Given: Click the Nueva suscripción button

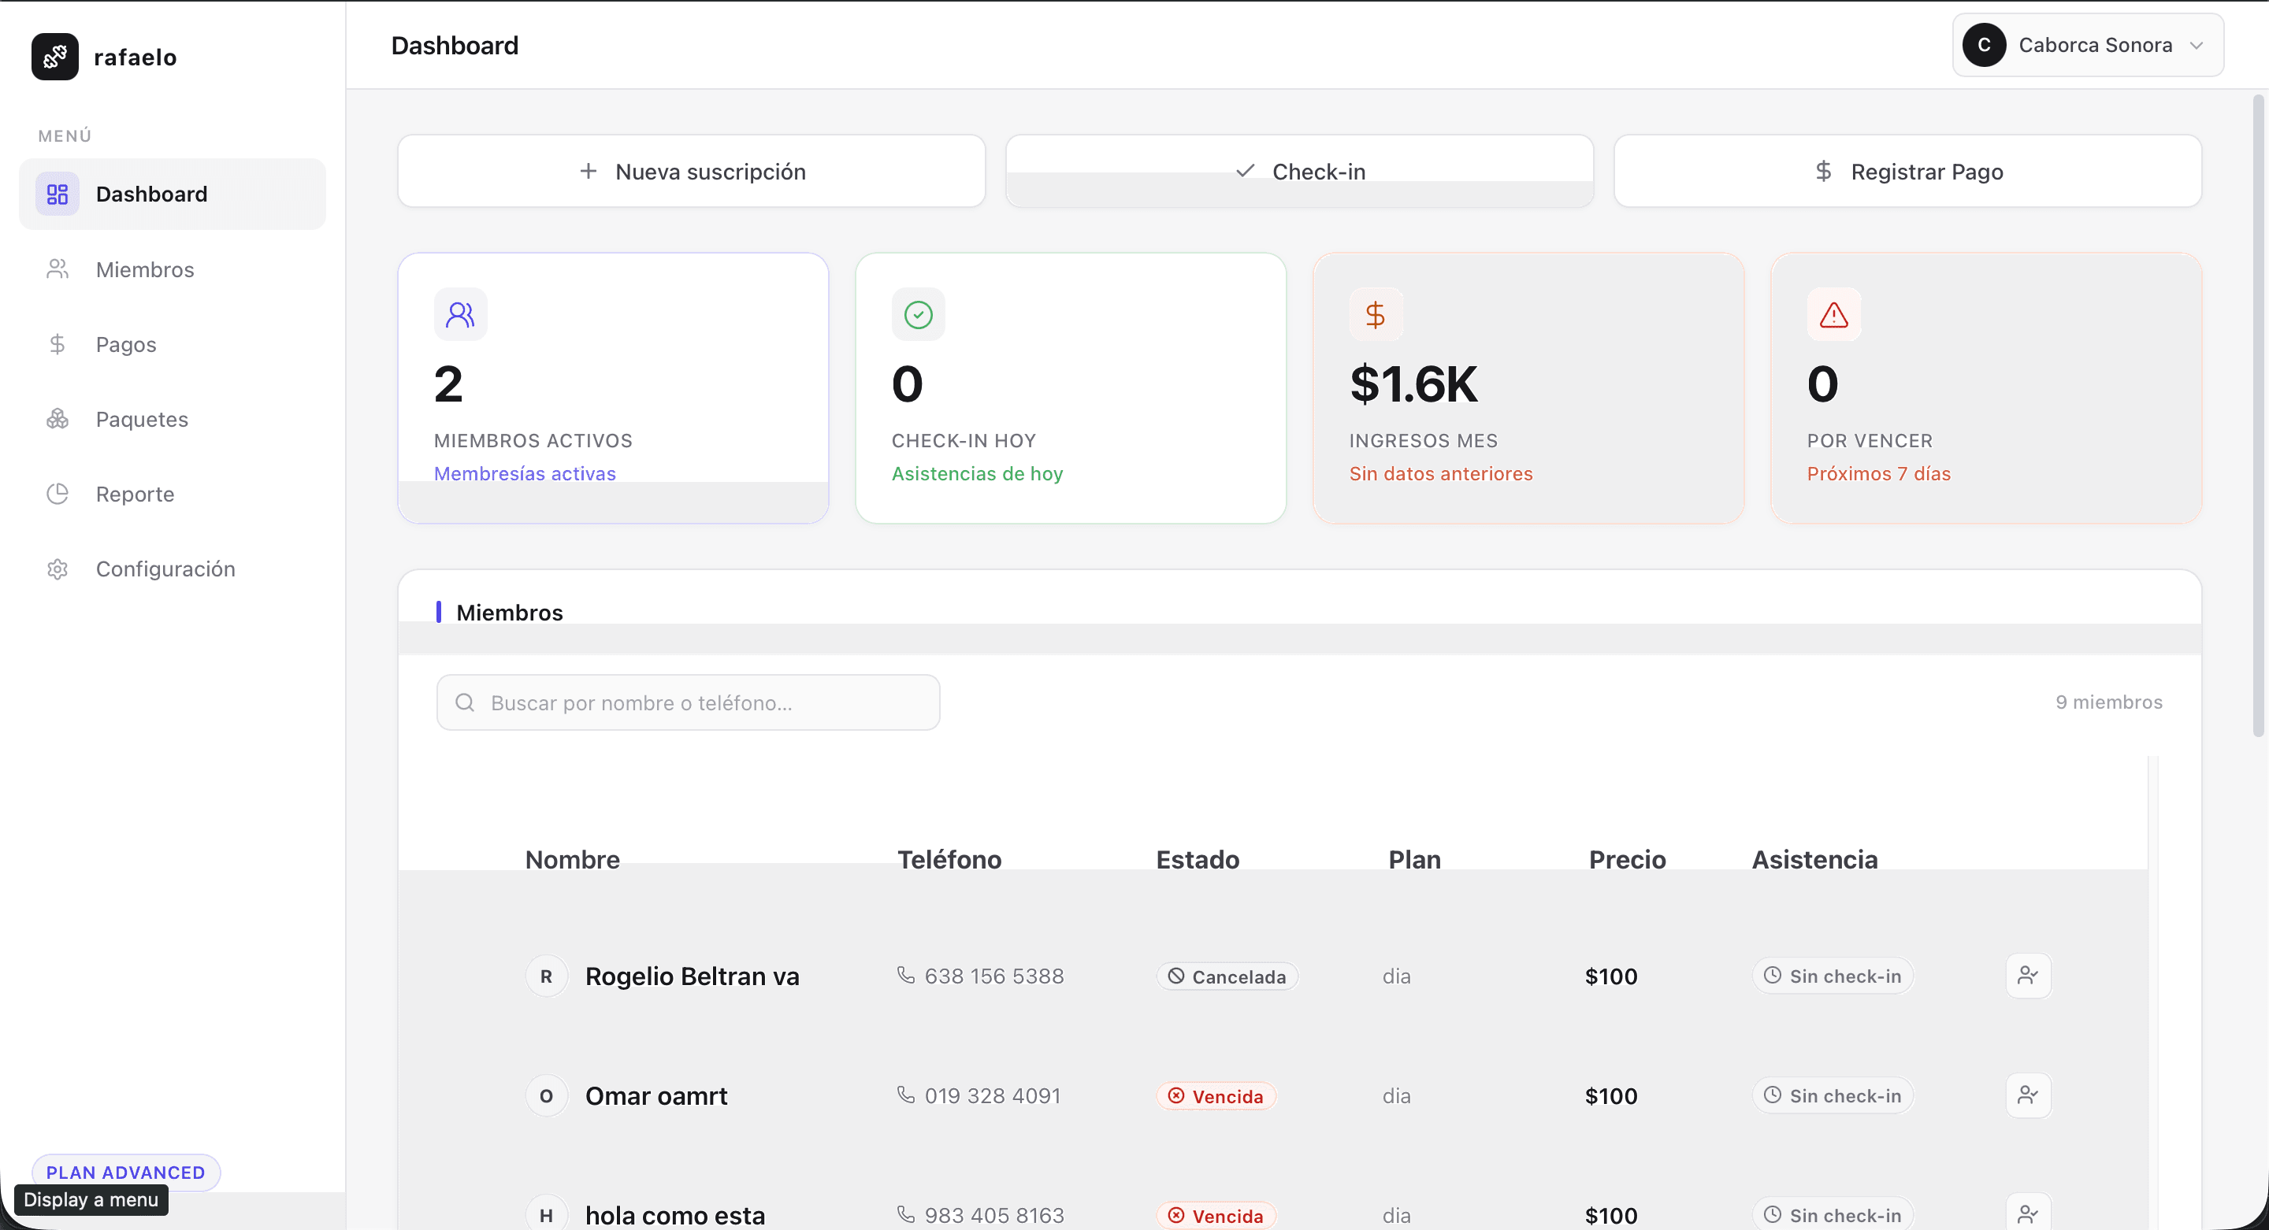Looking at the screenshot, I should (x=691, y=171).
